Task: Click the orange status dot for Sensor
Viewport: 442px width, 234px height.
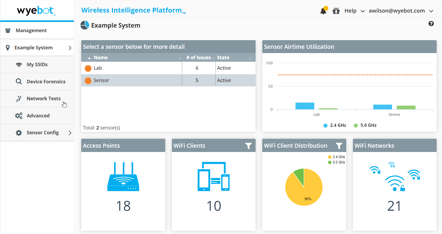Action: (x=88, y=81)
